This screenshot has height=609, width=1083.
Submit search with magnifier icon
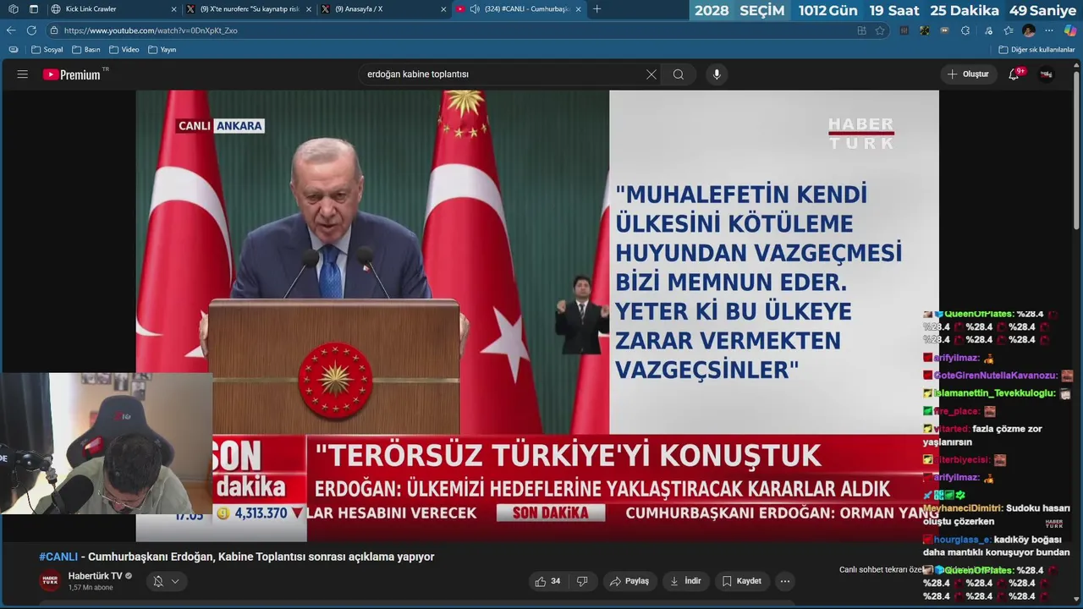[x=679, y=74]
